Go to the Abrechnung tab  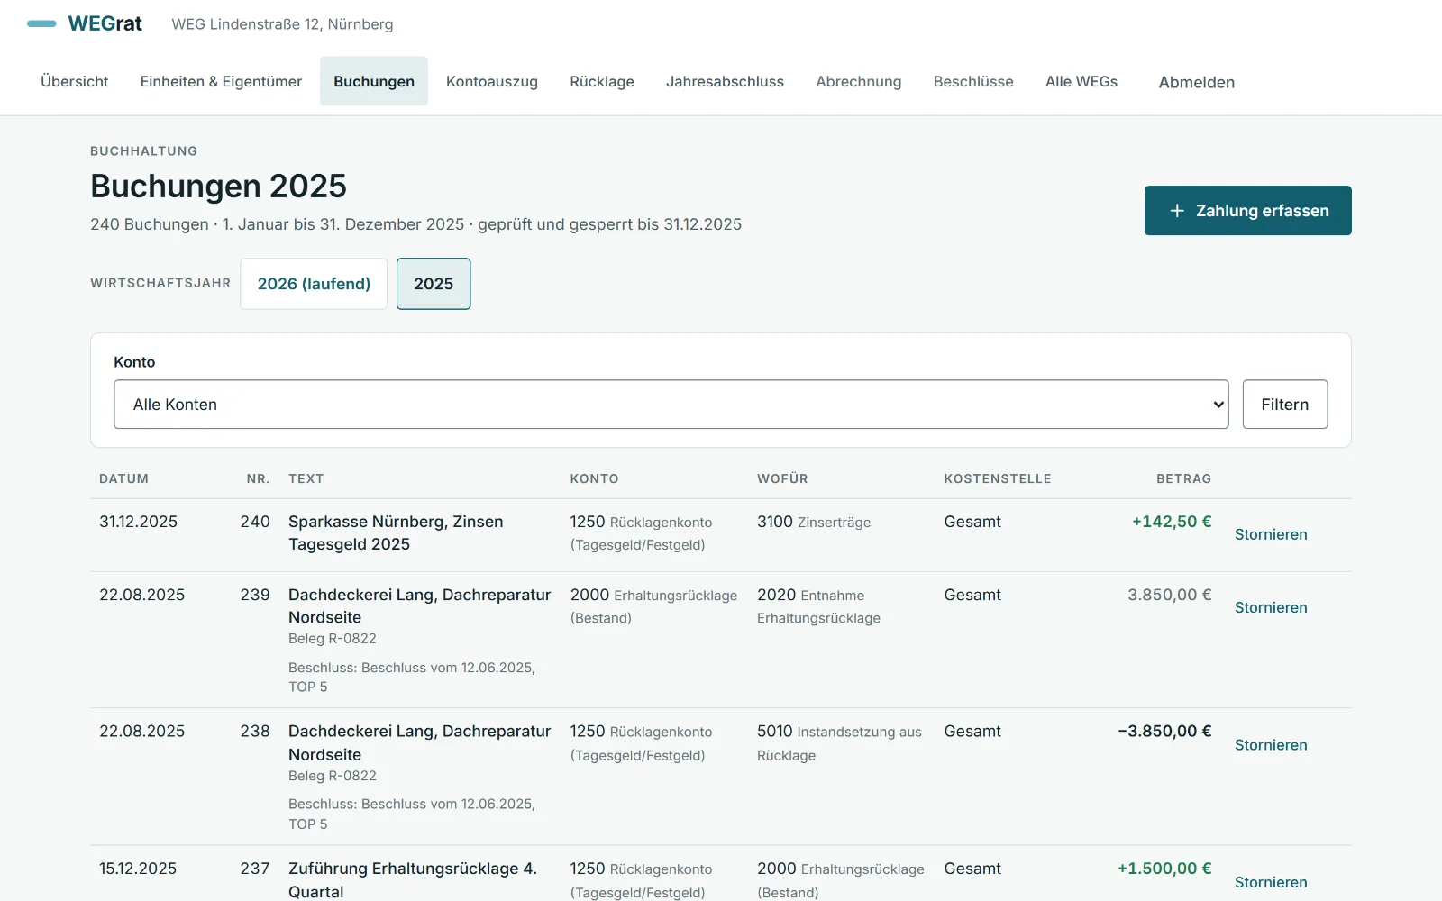click(x=859, y=81)
